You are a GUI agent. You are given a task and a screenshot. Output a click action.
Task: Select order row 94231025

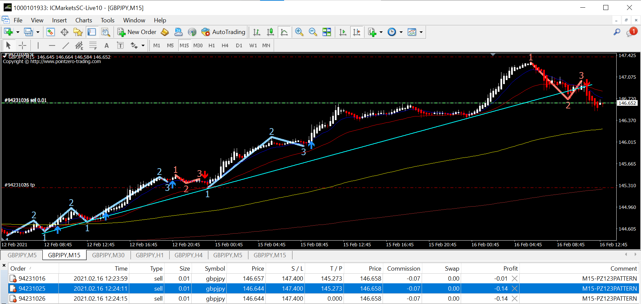click(x=323, y=288)
